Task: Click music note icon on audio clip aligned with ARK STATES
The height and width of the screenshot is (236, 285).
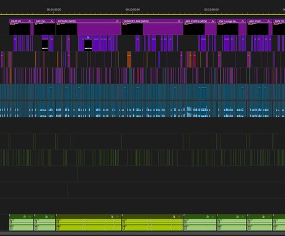Action: click(208, 217)
